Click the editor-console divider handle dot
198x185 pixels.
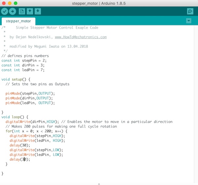tap(99, 184)
